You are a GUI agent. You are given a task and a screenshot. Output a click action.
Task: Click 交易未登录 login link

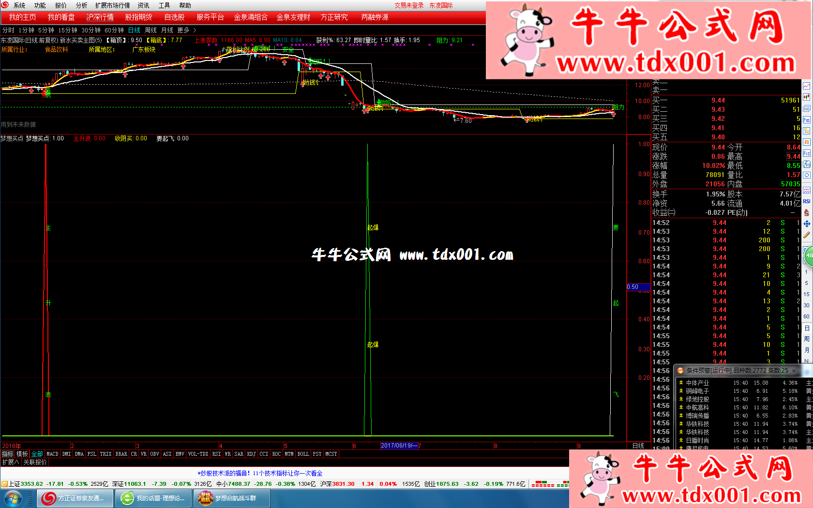click(x=409, y=5)
